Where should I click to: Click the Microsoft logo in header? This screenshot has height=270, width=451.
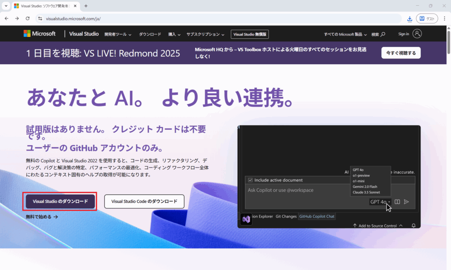point(39,34)
